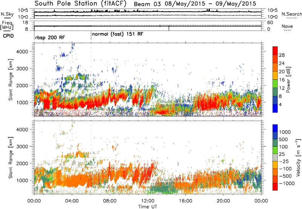Image resolution: width=302 pixels, height=209 pixels.
Task: Click the "24" tick on Power color bar
Action: coord(282,63)
